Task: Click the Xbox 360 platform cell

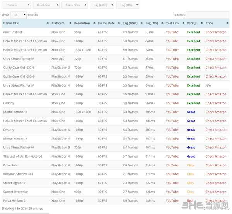Action: 58,59
